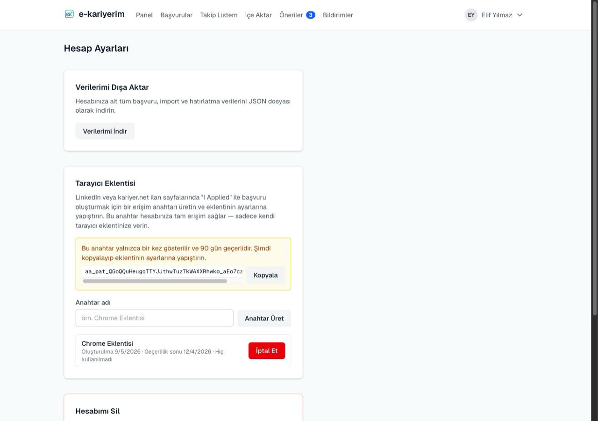Viewport: 598px width, 421px height.
Task: Click the e-kariyerim brand name
Action: tap(101, 14)
